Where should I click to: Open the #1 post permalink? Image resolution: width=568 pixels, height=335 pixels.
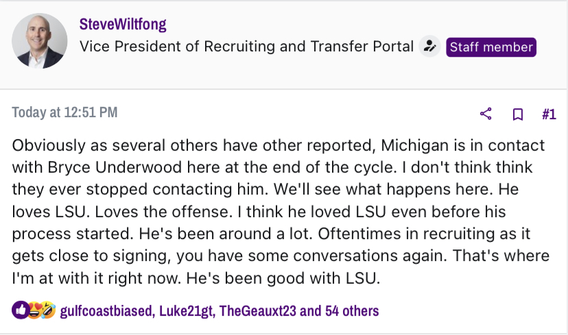coord(549,114)
